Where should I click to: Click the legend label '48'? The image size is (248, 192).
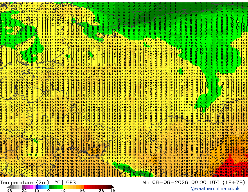pyautogui.click(x=113, y=190)
